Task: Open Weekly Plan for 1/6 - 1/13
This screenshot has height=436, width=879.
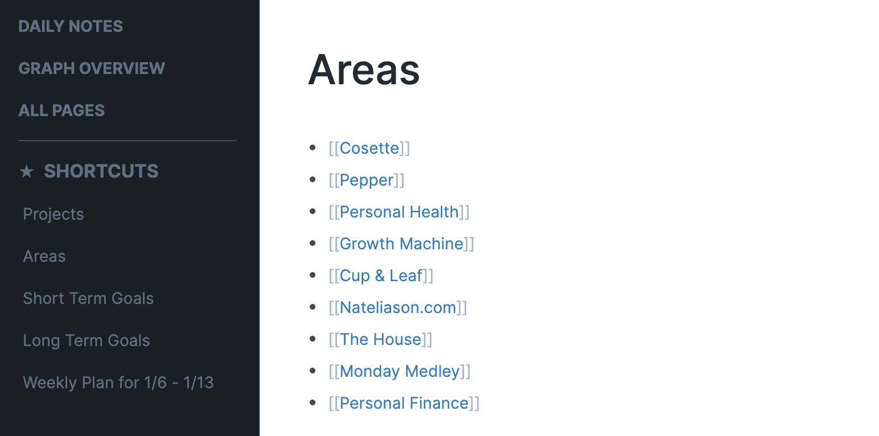Action: [118, 382]
